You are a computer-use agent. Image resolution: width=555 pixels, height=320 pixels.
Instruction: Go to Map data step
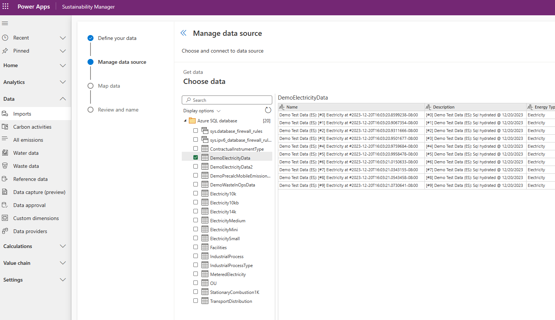click(109, 86)
